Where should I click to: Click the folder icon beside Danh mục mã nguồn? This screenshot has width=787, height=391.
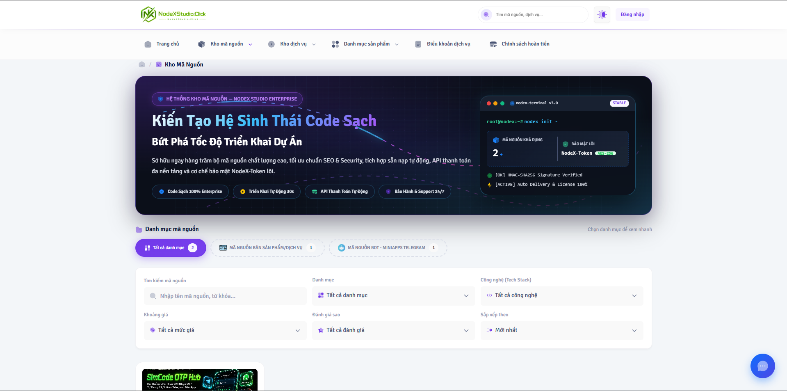pos(139,229)
